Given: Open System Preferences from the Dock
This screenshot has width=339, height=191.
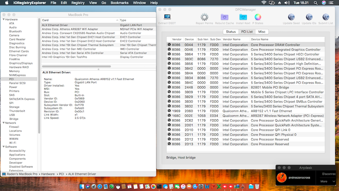Looking at the screenshot, I should [x=201, y=186].
